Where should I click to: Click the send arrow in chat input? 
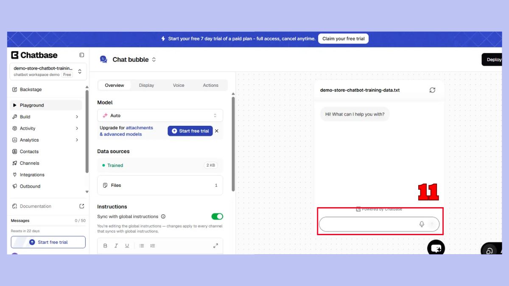pyautogui.click(x=432, y=224)
